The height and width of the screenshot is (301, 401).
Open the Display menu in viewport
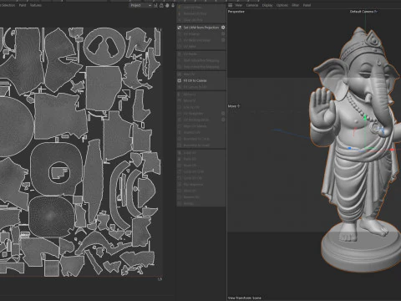267,5
